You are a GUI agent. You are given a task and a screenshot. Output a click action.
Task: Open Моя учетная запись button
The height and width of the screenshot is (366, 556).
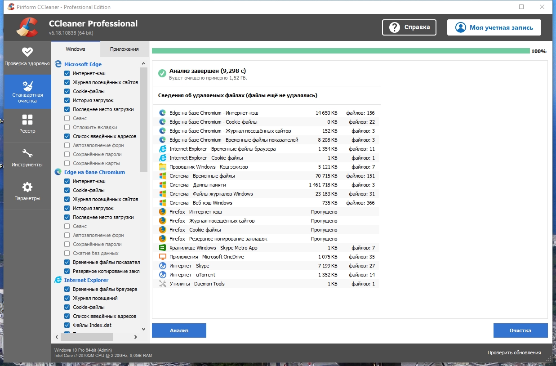tap(494, 27)
